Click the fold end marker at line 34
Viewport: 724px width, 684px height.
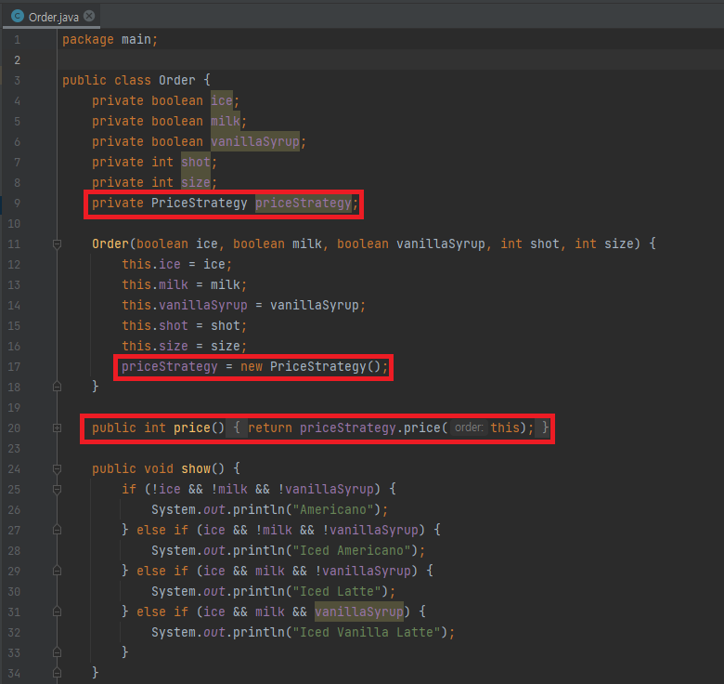pyautogui.click(x=57, y=673)
